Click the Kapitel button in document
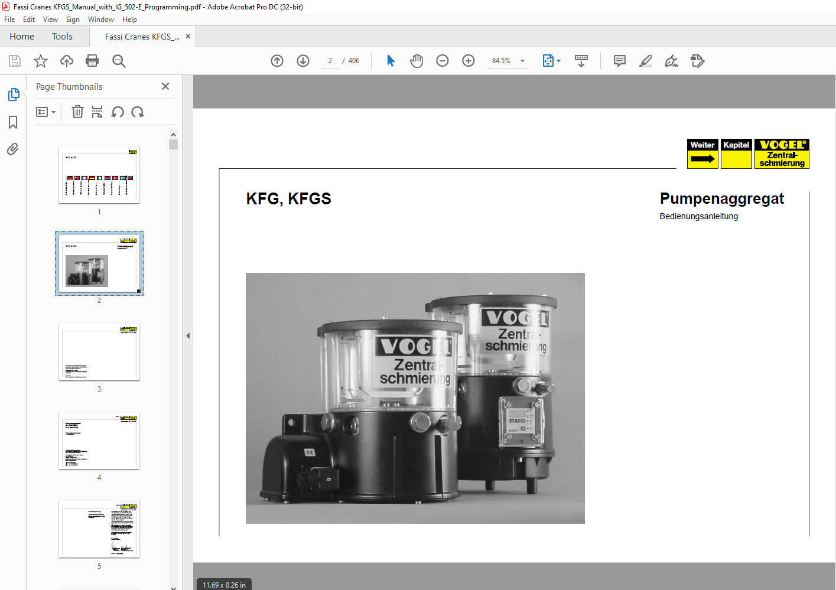The image size is (836, 590). click(736, 154)
